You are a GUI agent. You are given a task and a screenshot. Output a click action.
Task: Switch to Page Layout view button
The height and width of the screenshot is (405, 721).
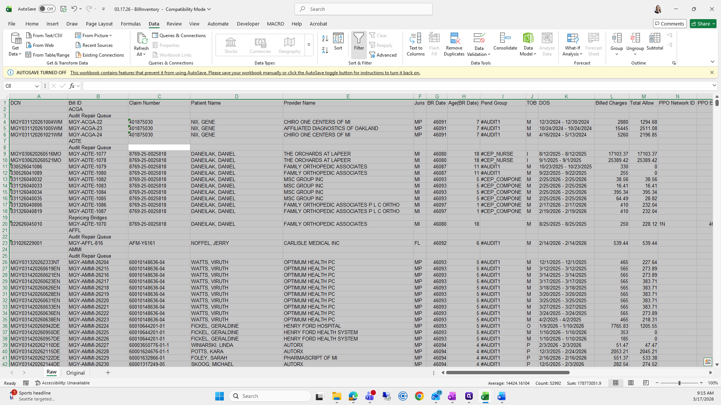point(631,383)
